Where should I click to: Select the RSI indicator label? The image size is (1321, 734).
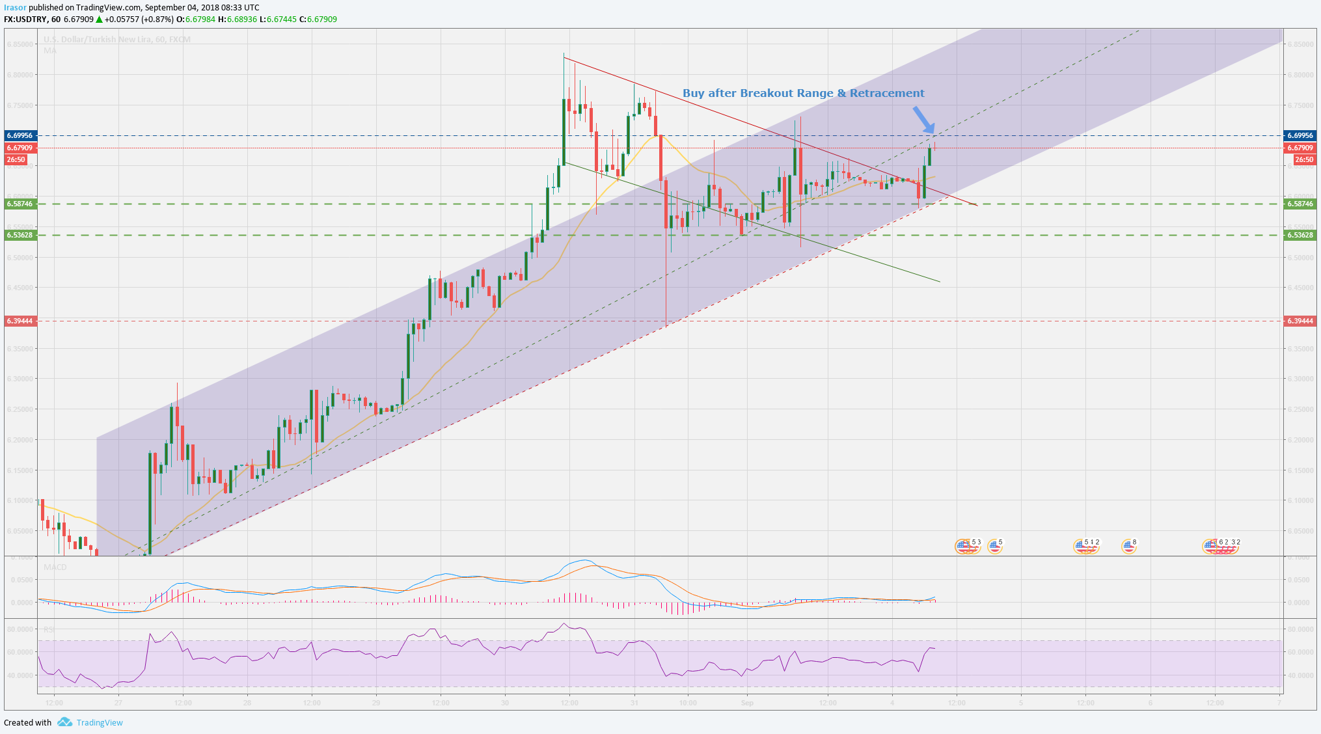49,629
